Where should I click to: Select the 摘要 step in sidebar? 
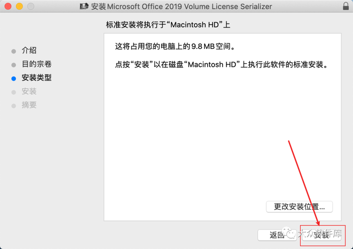click(x=29, y=105)
